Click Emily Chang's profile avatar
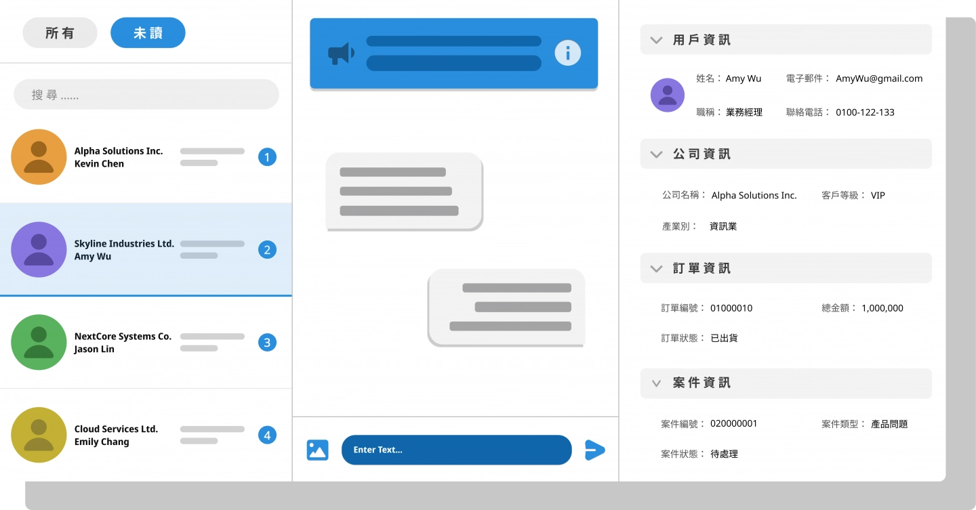 pyautogui.click(x=39, y=435)
